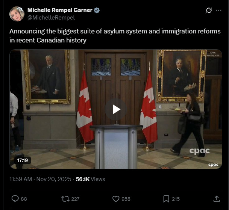Click the tweet text about asylum reforms
229x210 pixels.
[x=115, y=36]
